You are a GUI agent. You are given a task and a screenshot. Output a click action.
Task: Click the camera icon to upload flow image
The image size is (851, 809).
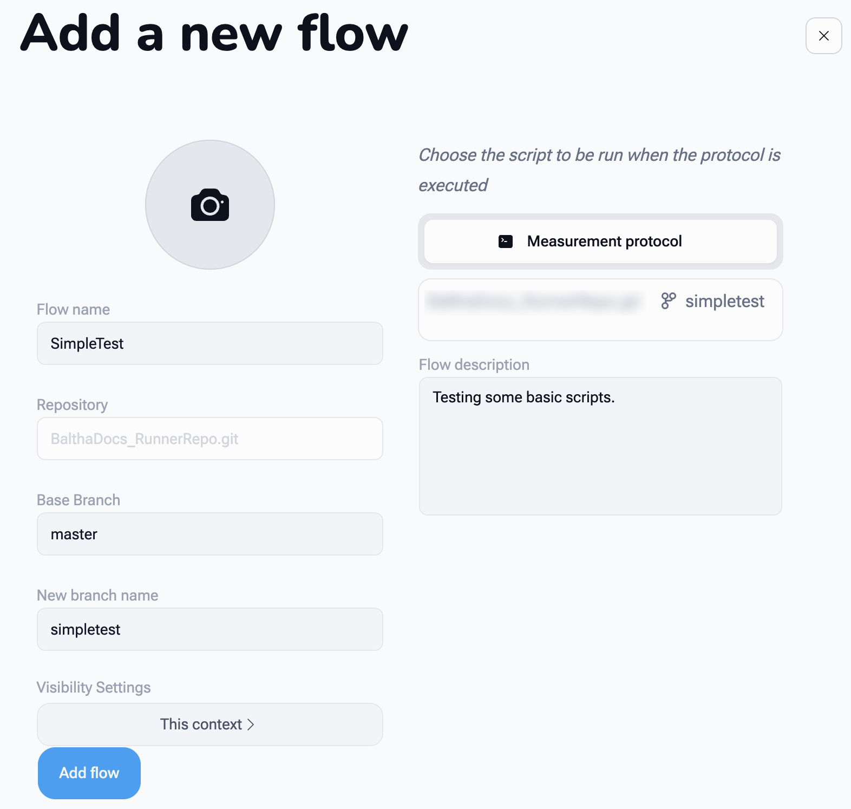click(x=210, y=205)
